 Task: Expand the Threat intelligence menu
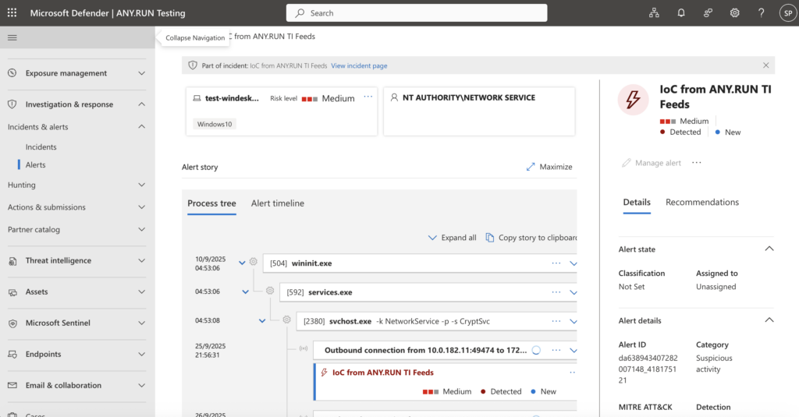(x=141, y=260)
